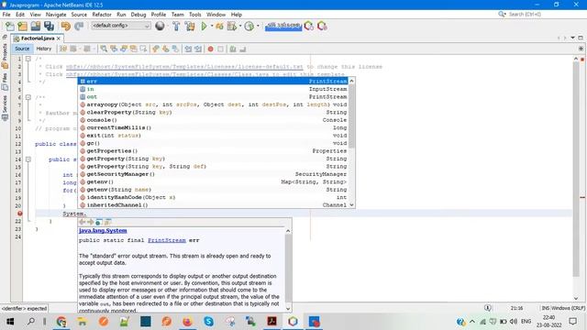This screenshot has width=587, height=330.
Task: Collapse the Javadoc fold at line 6
Action: [x=28, y=97]
